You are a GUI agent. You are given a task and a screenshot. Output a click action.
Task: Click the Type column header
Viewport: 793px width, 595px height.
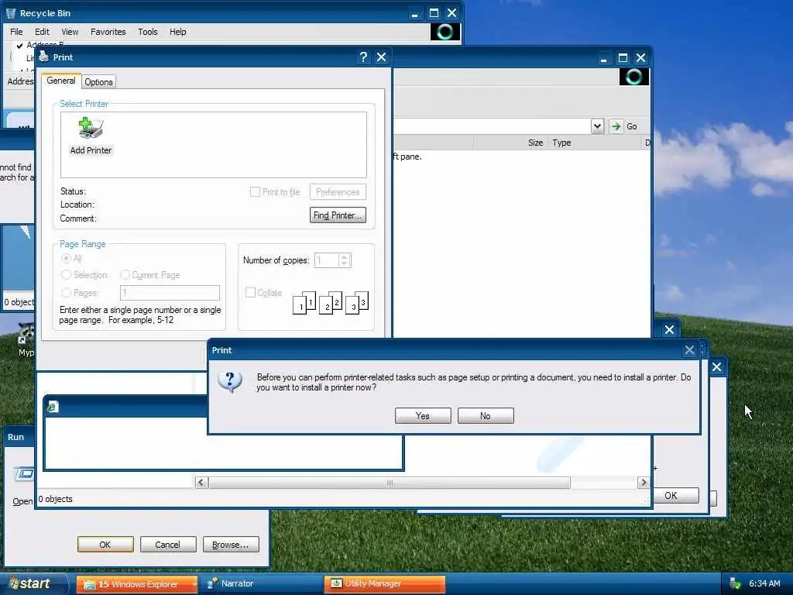click(x=594, y=143)
